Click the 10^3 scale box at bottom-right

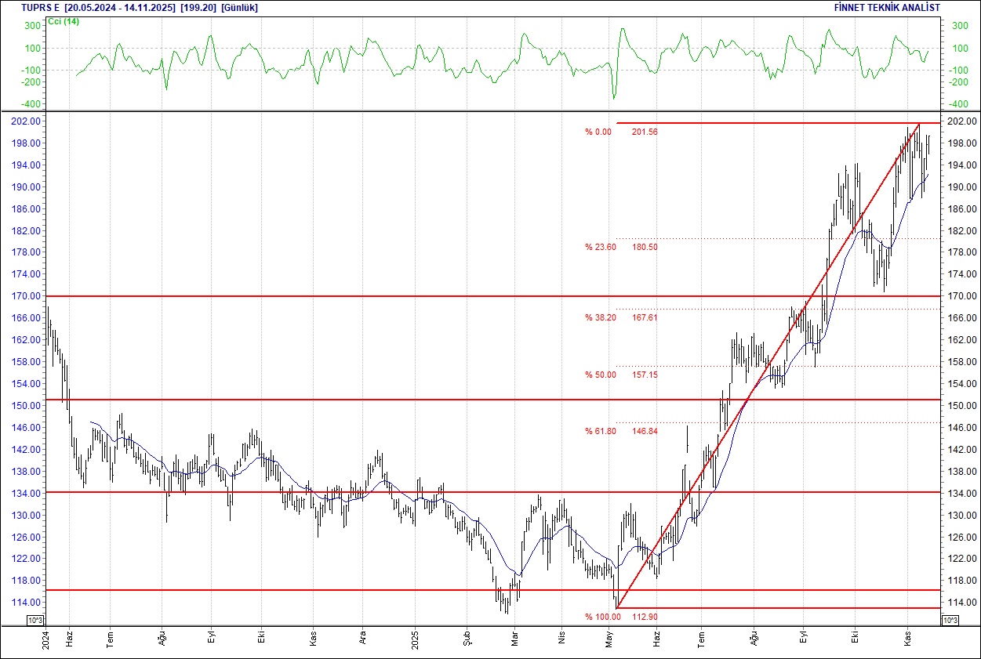click(x=948, y=621)
